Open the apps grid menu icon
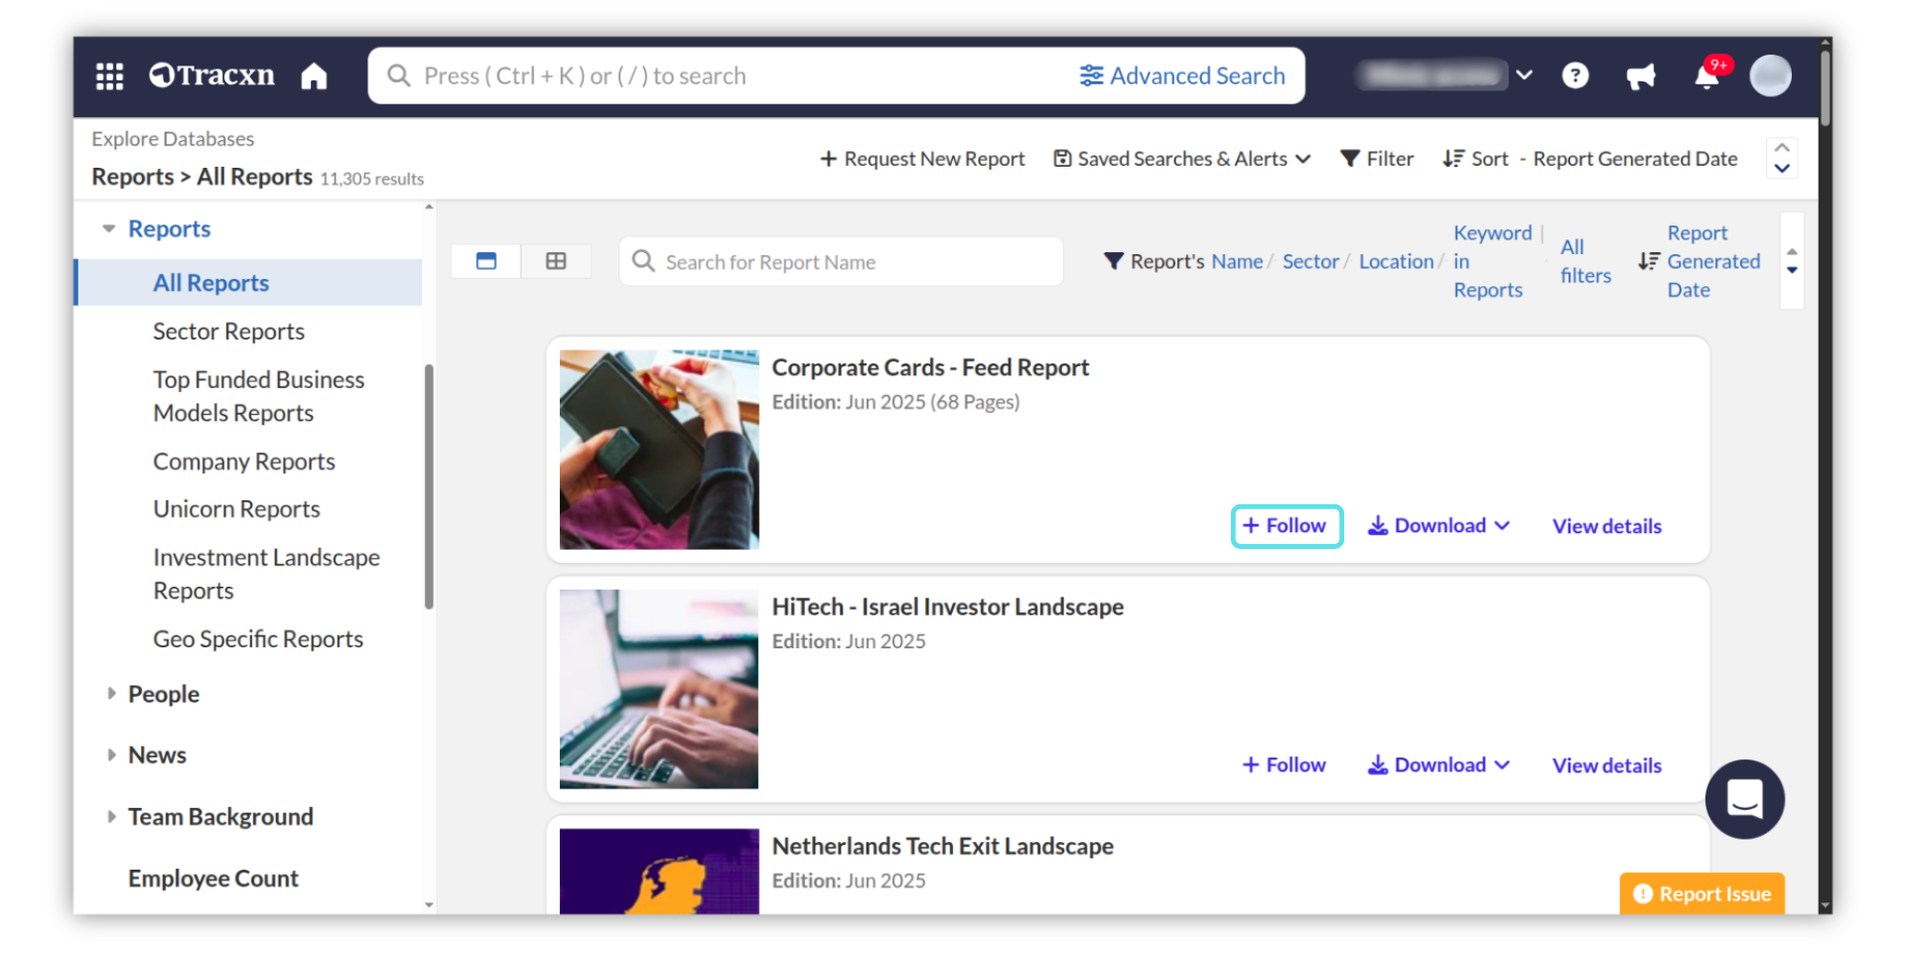 pos(109,76)
